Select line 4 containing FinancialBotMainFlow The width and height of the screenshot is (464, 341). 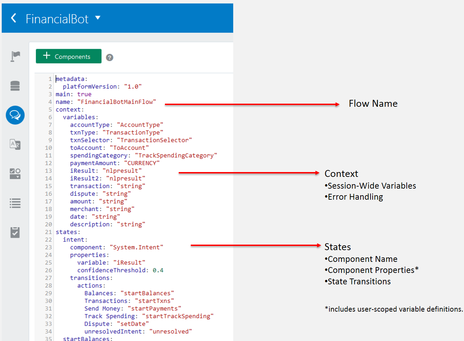point(105,102)
